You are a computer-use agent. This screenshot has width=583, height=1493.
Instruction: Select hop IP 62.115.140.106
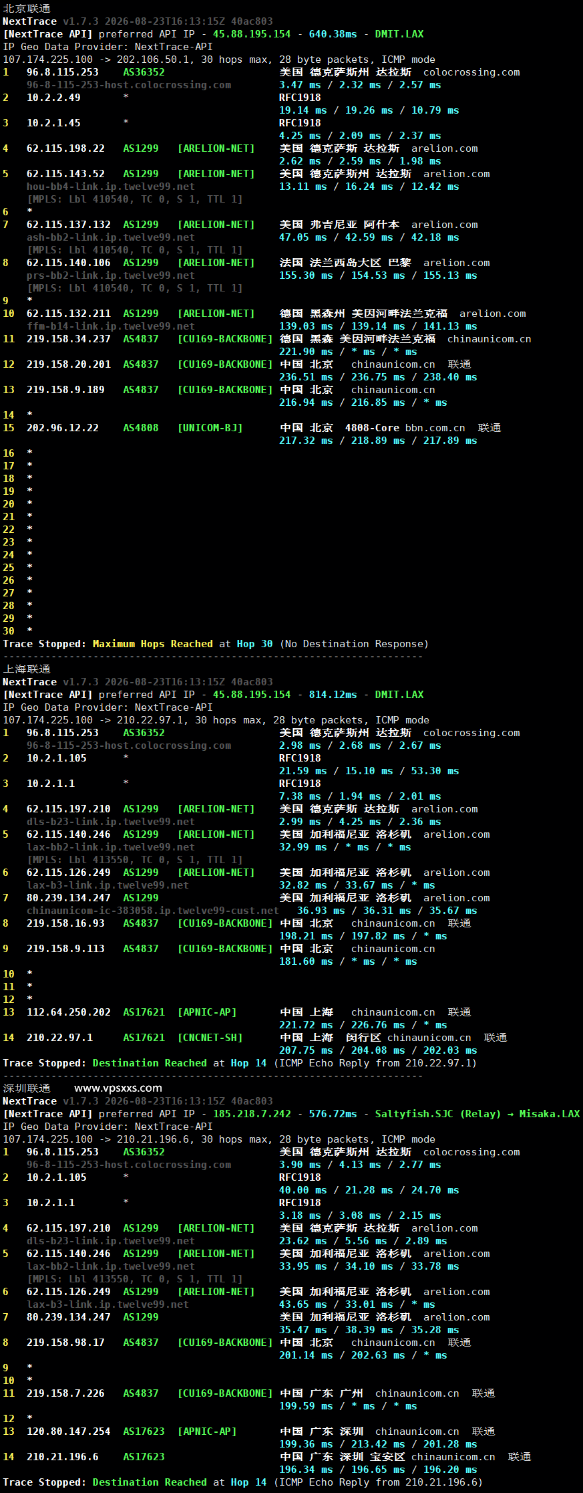pyautogui.click(x=69, y=263)
